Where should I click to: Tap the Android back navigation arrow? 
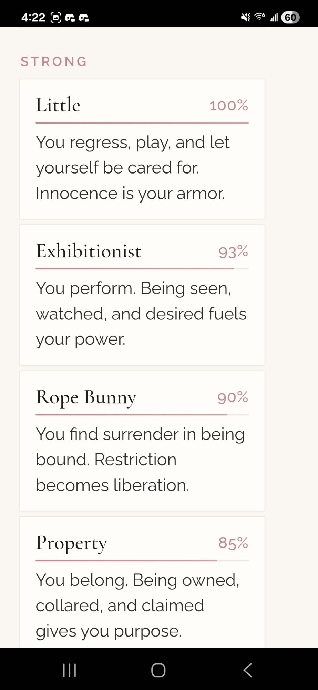pyautogui.click(x=248, y=670)
